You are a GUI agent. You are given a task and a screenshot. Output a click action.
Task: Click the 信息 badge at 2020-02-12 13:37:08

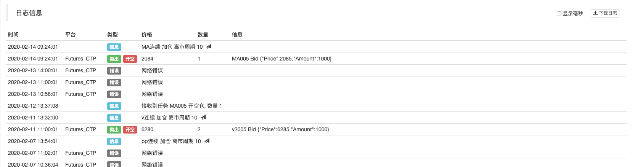pos(114,106)
